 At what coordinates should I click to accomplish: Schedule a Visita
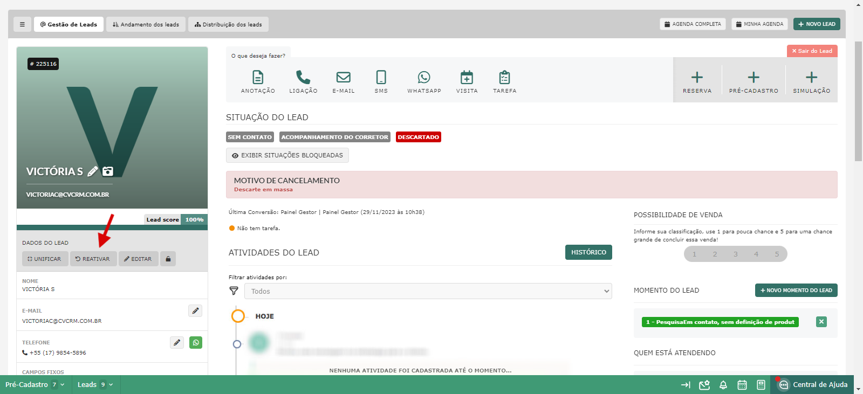[467, 81]
